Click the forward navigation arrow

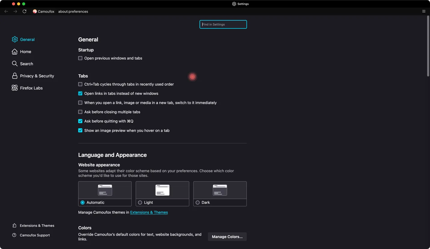(15, 11)
